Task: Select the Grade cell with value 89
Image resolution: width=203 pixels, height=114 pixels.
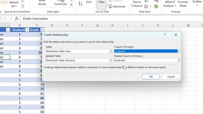Action: 37,98
